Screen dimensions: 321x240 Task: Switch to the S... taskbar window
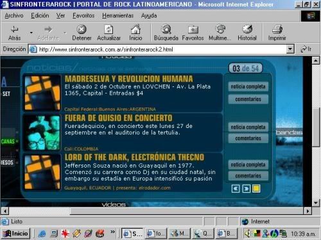pos(132,234)
